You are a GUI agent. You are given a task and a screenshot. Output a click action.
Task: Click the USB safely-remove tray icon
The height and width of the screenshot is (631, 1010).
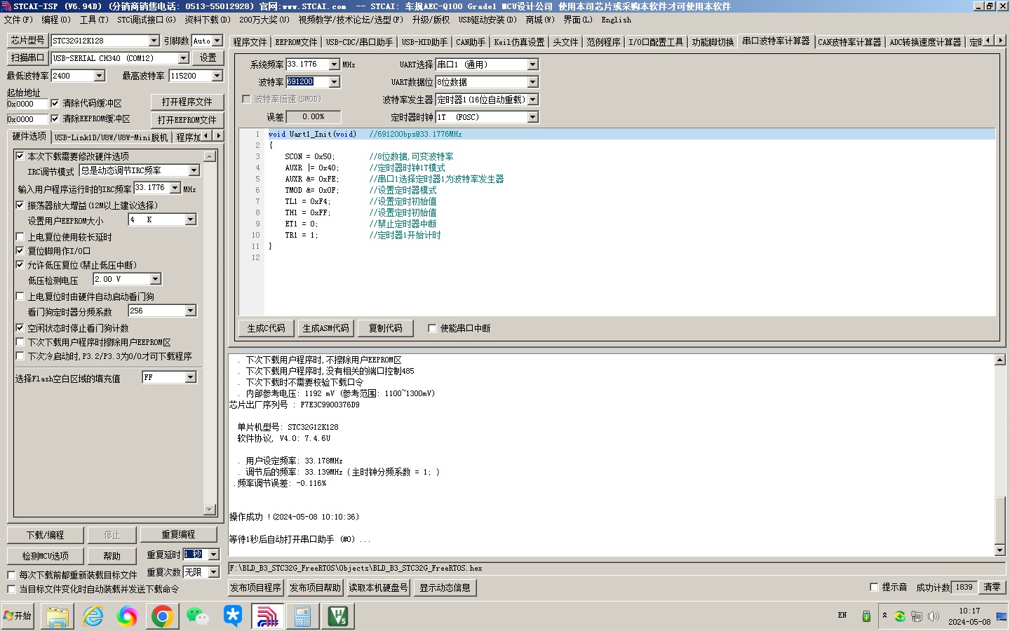click(866, 616)
